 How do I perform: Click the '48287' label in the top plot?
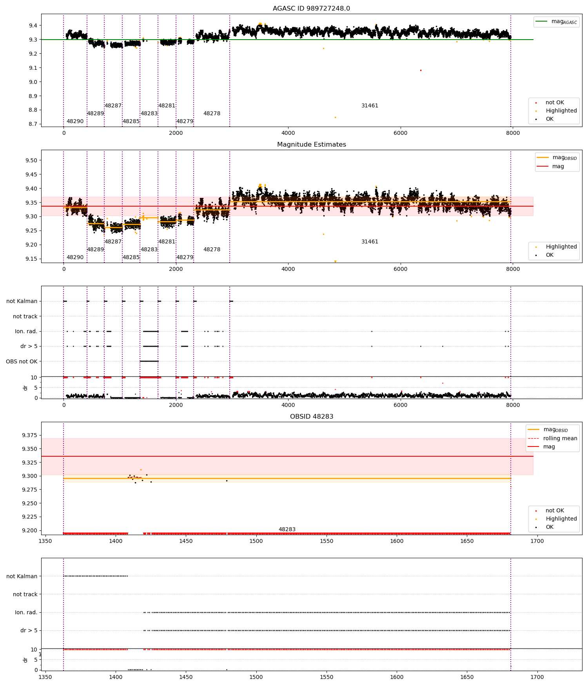[x=113, y=106]
